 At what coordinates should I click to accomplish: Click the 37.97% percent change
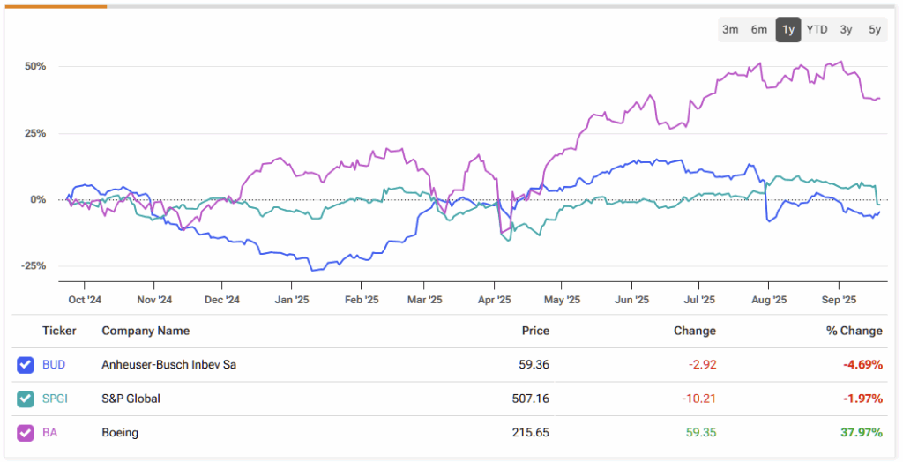pyautogui.click(x=862, y=433)
